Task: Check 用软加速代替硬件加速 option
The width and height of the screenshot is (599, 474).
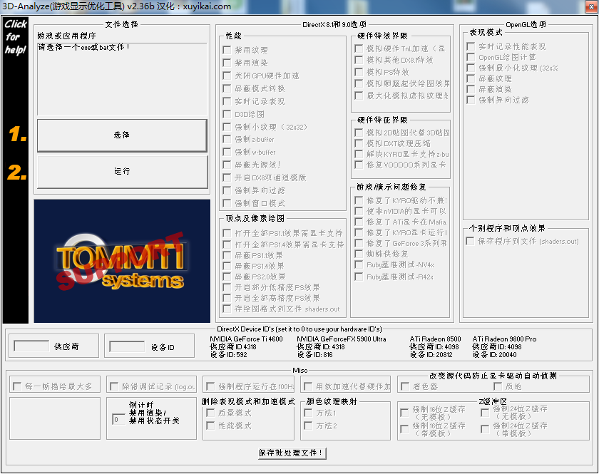Action: tap(308, 386)
